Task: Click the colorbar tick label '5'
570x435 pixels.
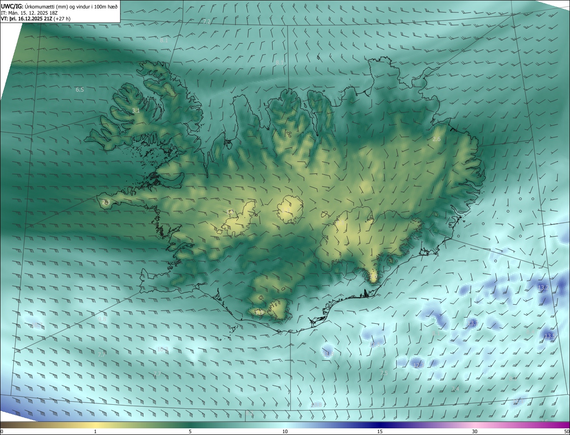Action: (190, 431)
